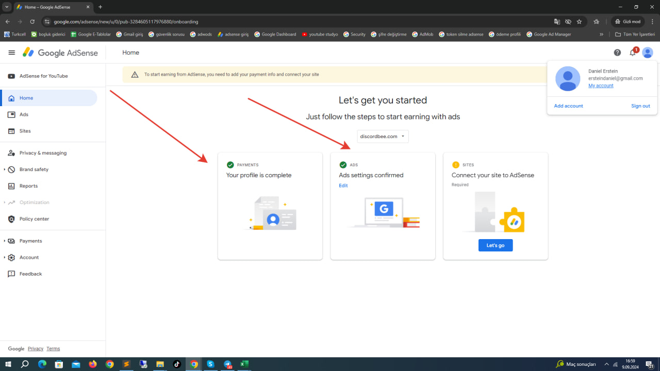Open the AdMob bookmark

(x=422, y=35)
